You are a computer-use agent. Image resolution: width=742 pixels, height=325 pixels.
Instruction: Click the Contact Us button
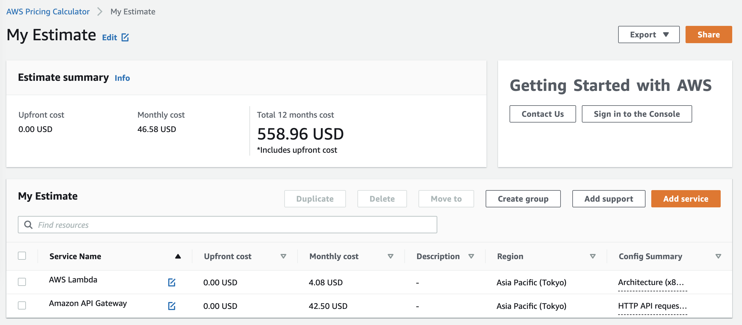point(543,114)
